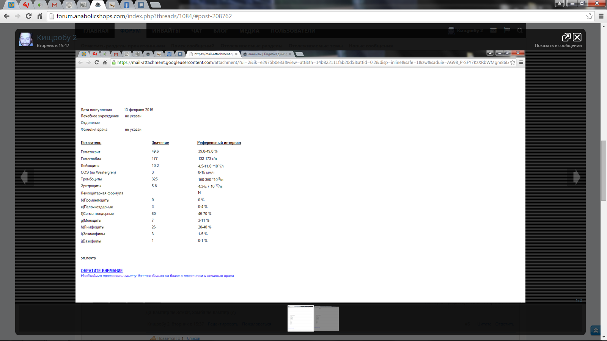Click the address bar URL field
The width and height of the screenshot is (607, 341).
pyautogui.click(x=303, y=16)
